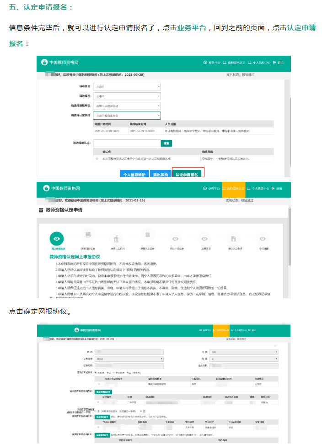Viewport: 322px width, 444px height.
Task: Open the 证件类型 dropdown showing 身份证
Action: 129,359
